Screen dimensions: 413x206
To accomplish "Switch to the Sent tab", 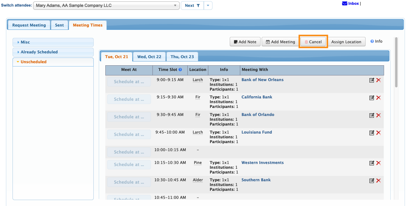I will 59,25.
